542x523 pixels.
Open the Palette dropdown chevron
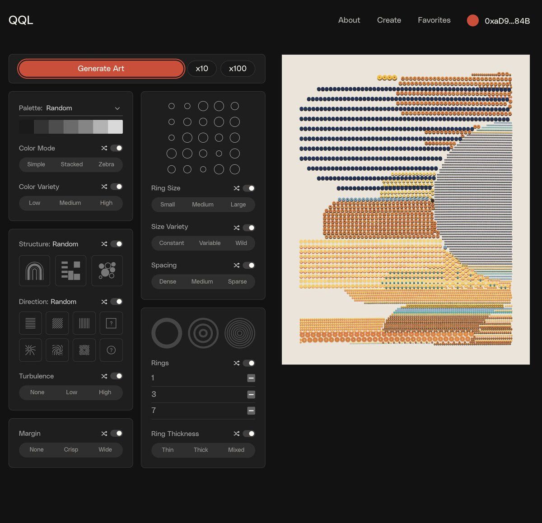click(x=117, y=108)
